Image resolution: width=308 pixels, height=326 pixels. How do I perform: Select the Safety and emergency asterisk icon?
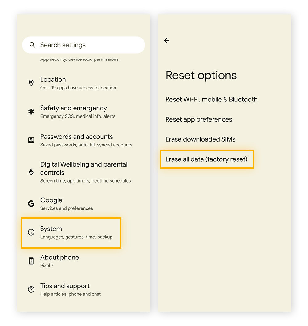coord(31,112)
